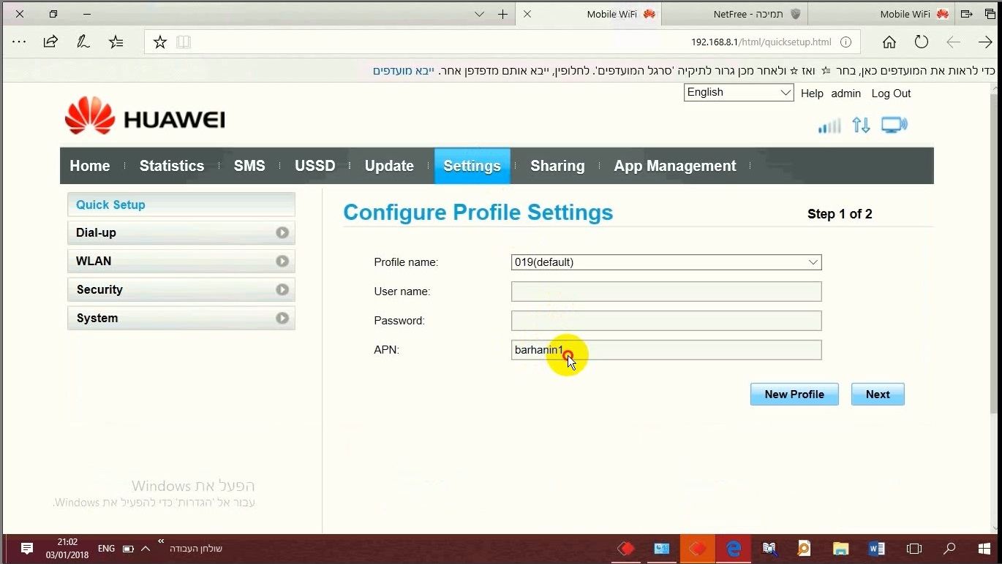Navigate forward with the right arrow

985,42
